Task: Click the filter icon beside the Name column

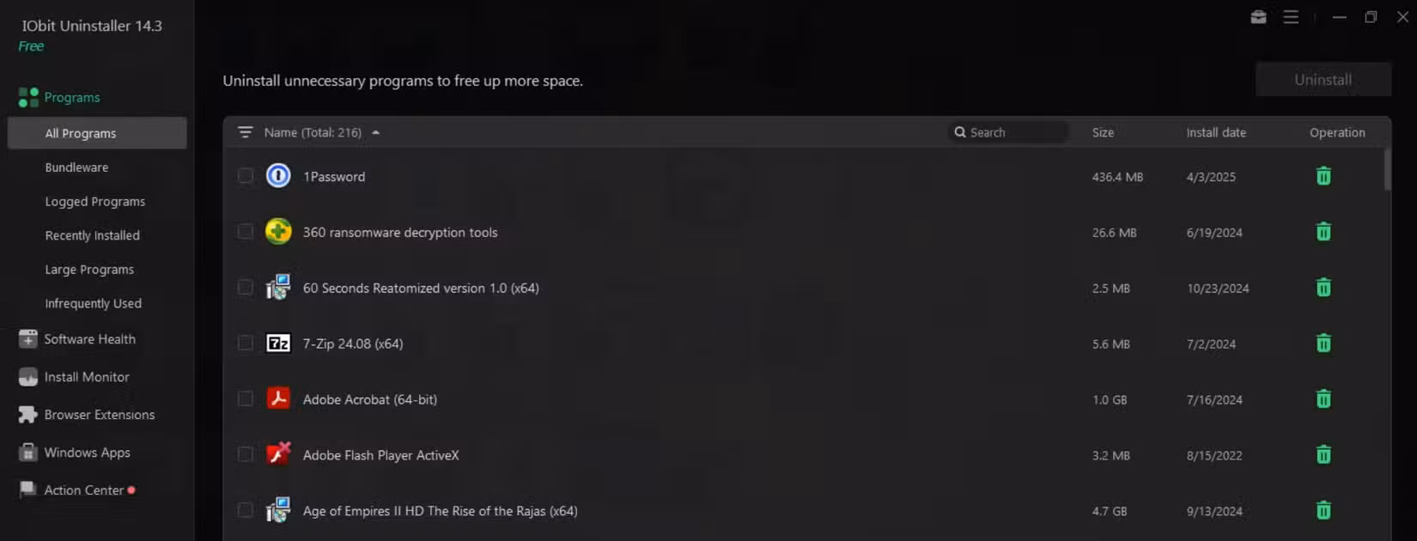Action: tap(246, 132)
